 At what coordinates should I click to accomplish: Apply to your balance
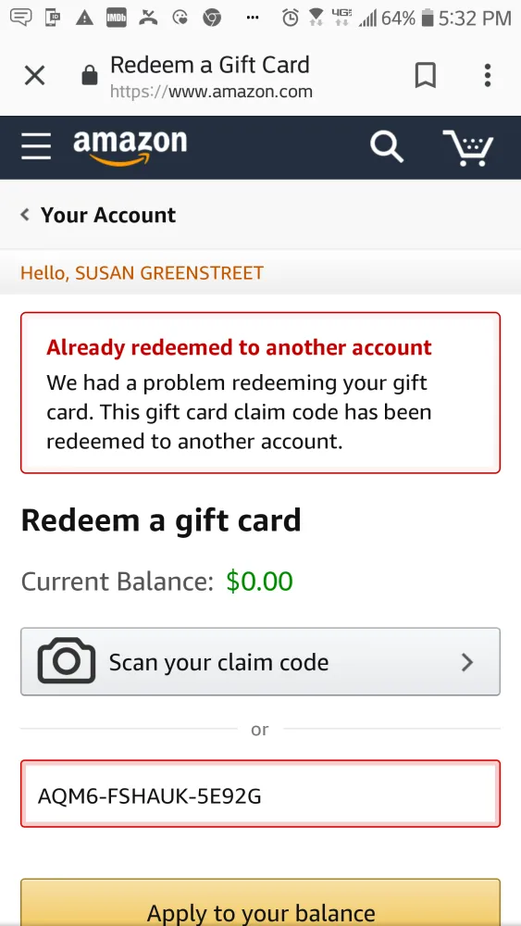[x=260, y=902]
